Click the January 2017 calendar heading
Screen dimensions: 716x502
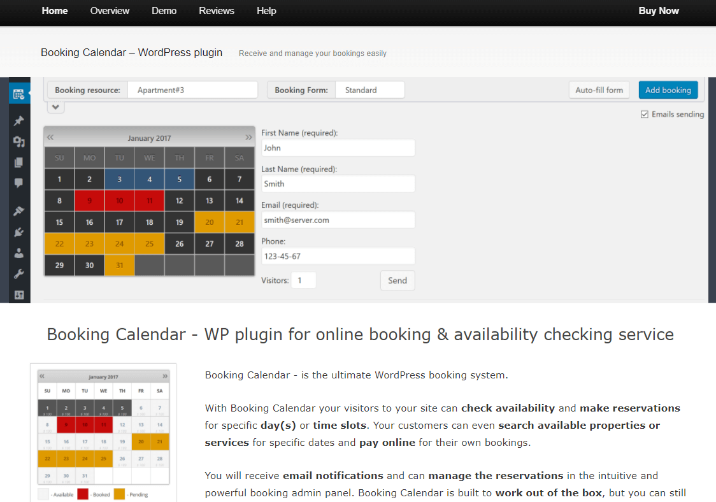(x=149, y=138)
